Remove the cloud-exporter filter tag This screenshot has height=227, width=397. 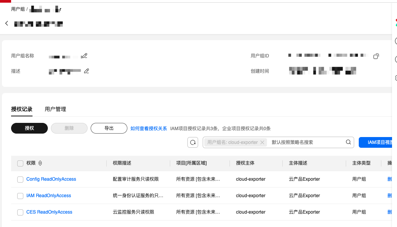262,142
